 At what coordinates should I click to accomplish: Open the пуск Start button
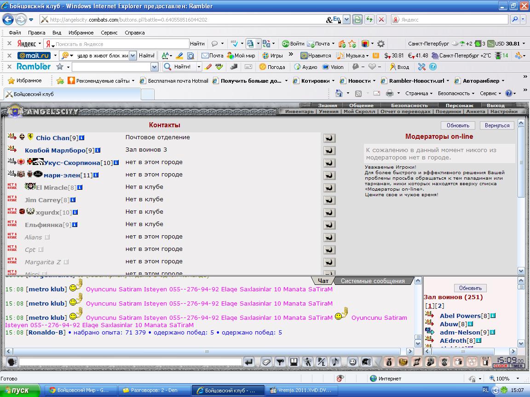20,390
